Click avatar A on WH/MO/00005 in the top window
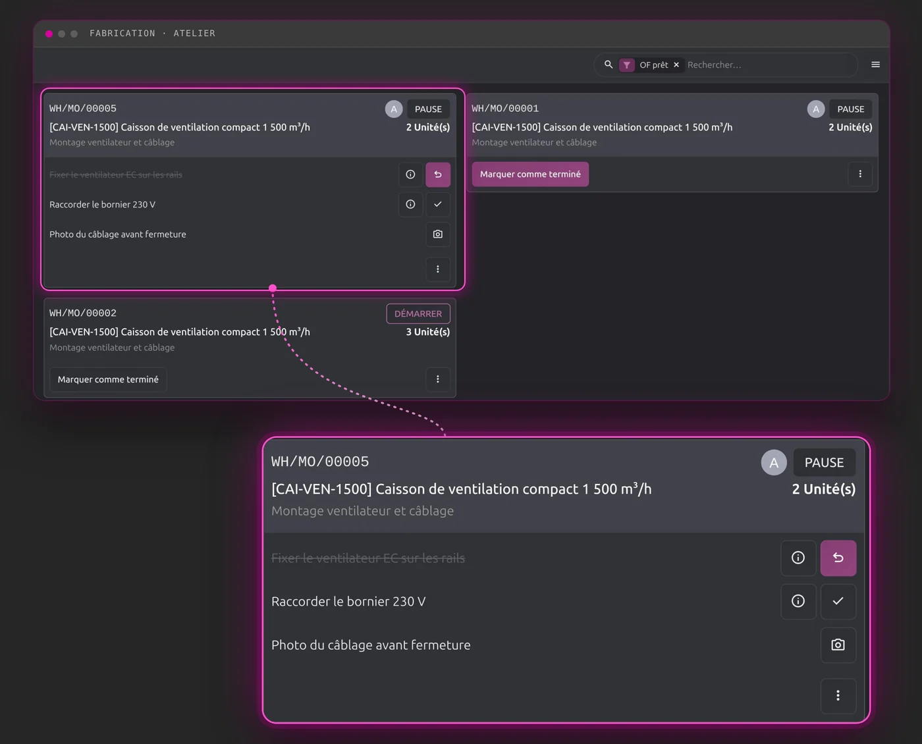Viewport: 922px width, 744px height. pyautogui.click(x=394, y=109)
